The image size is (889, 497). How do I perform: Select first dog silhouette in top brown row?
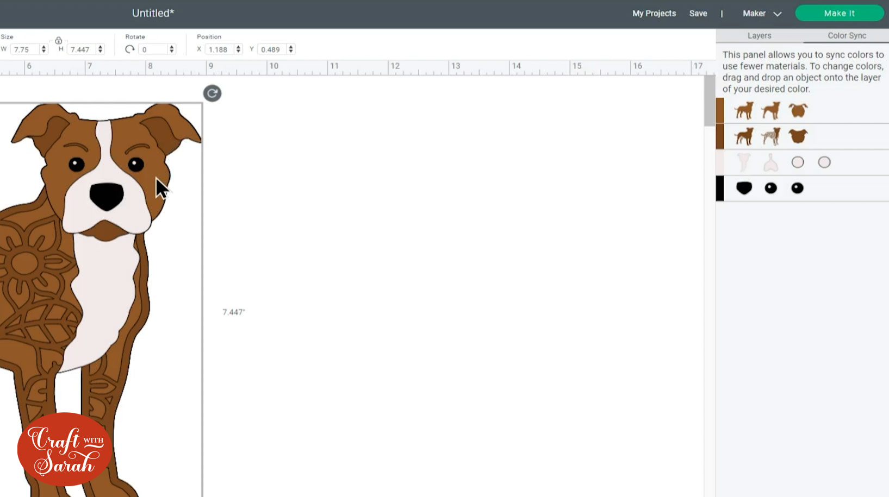(x=744, y=110)
